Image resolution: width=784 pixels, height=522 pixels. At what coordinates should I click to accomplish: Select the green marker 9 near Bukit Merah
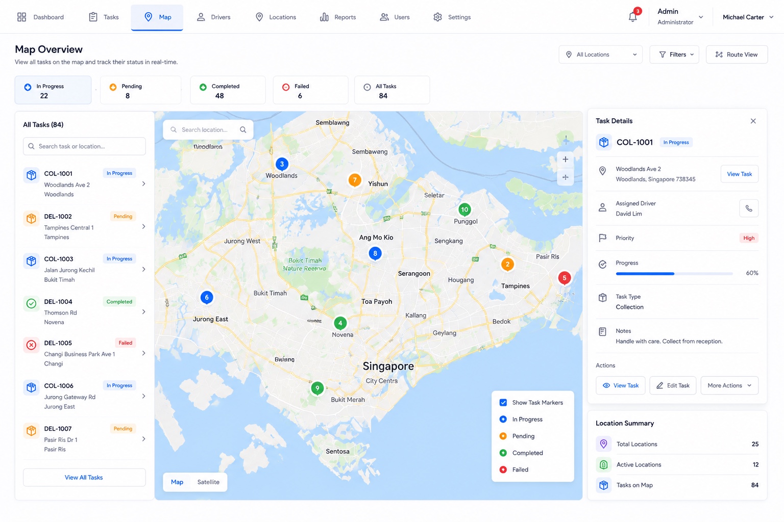tap(317, 388)
